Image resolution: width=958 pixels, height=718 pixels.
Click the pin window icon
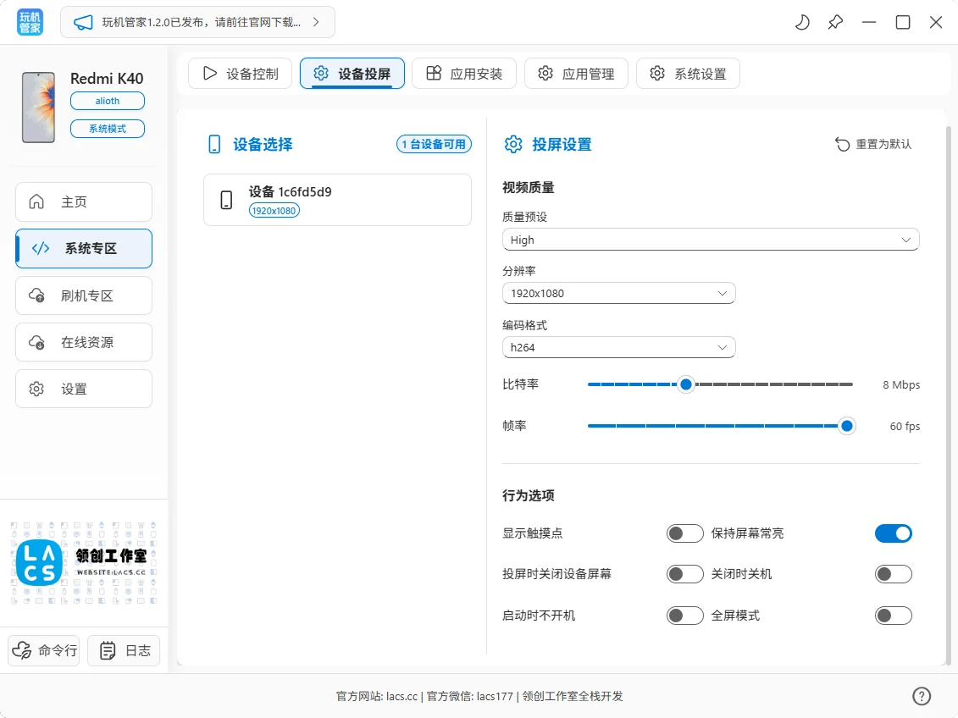(x=835, y=23)
